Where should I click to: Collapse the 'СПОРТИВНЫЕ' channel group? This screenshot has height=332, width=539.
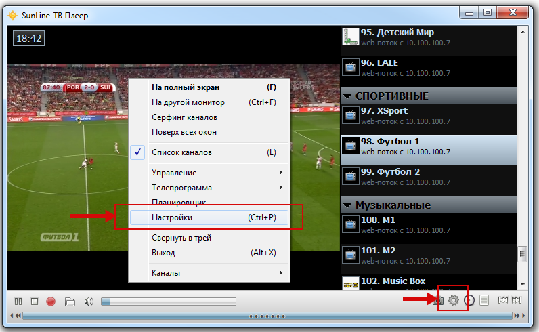(x=429, y=96)
